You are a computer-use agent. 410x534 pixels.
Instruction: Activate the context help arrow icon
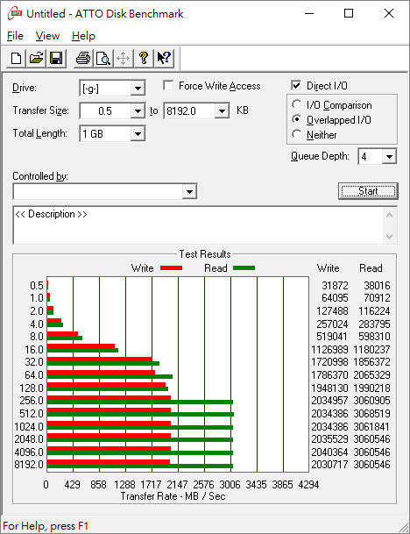(164, 58)
